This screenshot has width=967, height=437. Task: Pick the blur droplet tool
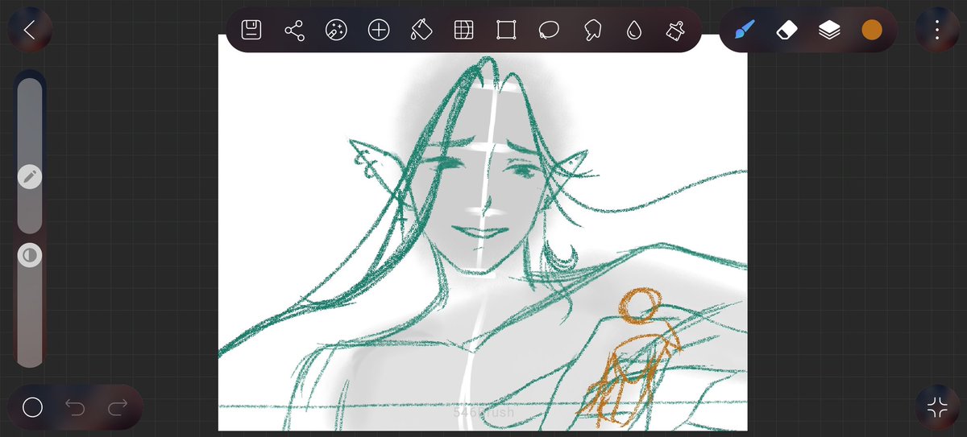coord(634,31)
